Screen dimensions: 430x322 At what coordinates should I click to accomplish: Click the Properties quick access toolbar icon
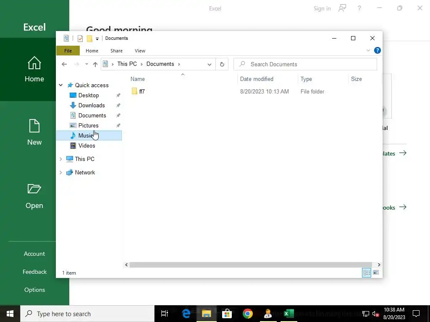coord(80,38)
